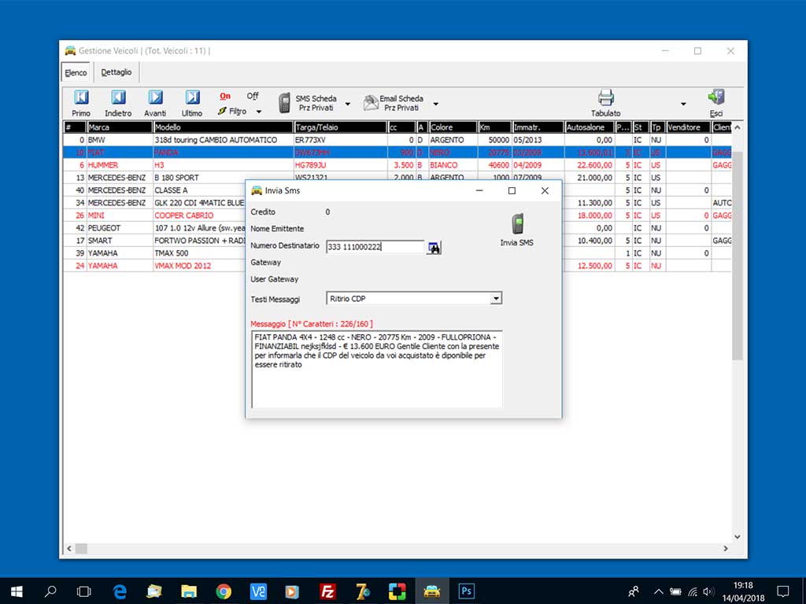Image resolution: width=806 pixels, height=604 pixels.
Task: Select the HUMMER H3 row
Action: click(x=397, y=165)
